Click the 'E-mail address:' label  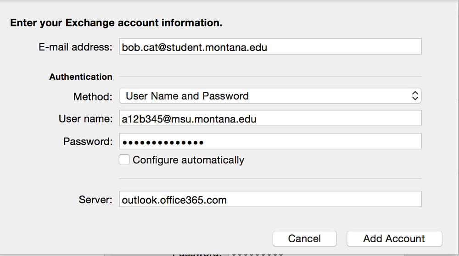click(x=75, y=47)
